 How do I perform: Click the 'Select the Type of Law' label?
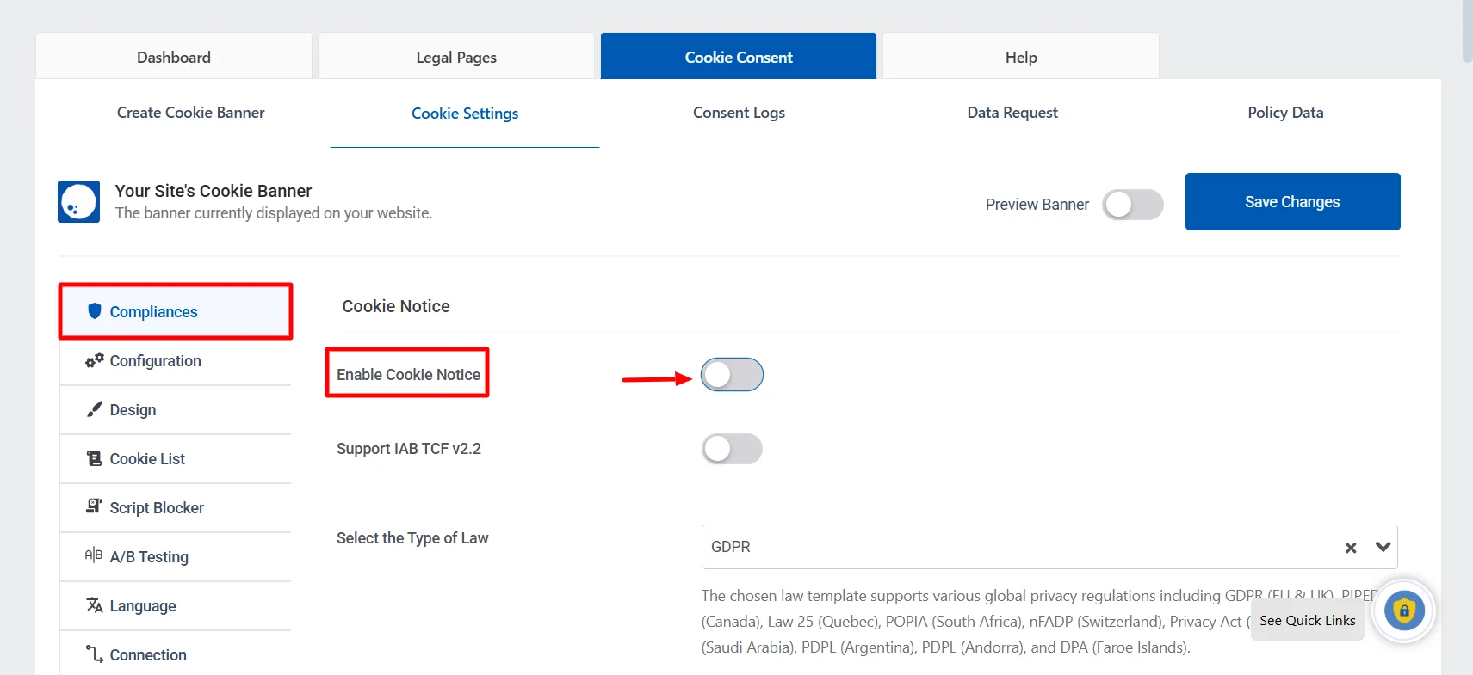tap(412, 537)
